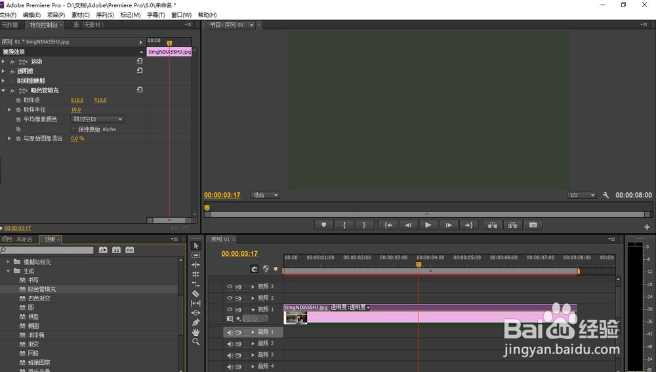Select the Ripple Edit tool
656x372 pixels.
195,264
